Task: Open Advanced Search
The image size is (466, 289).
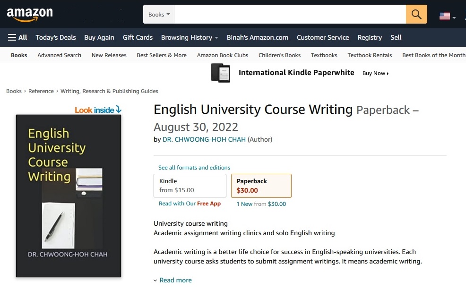Action: point(59,55)
